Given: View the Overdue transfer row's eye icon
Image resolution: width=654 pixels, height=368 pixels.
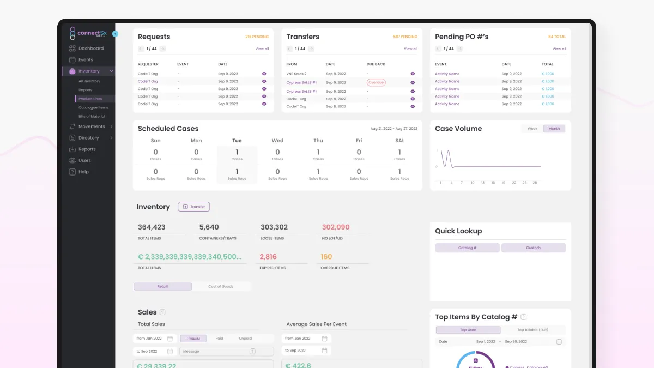Looking at the screenshot, I should pos(413,82).
